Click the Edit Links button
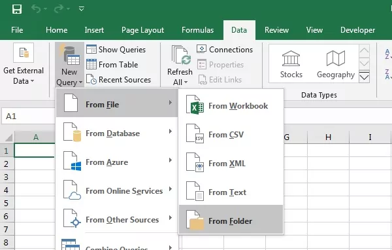Viewport: 392px width, 250px height. coord(220,80)
